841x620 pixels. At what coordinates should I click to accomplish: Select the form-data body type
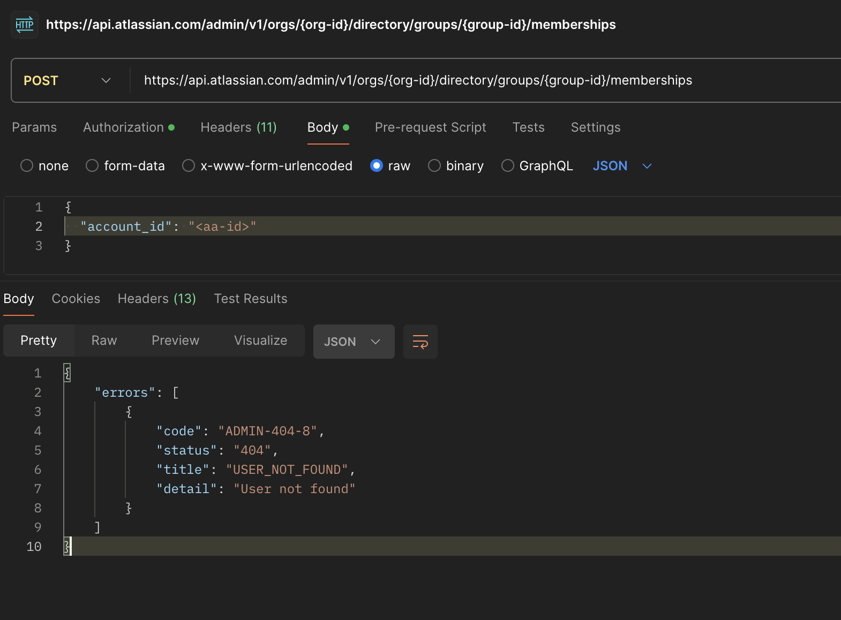point(125,166)
